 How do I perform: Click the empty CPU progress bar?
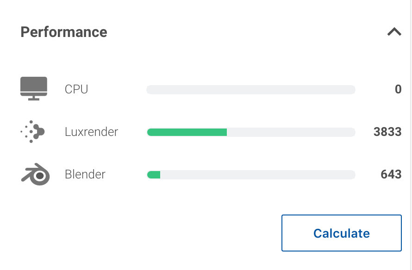250,89
